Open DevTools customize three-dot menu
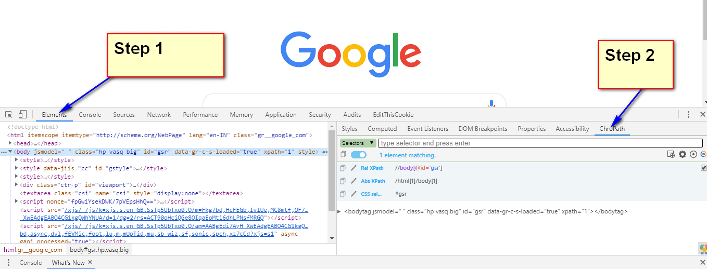The image size is (707, 269). [688, 114]
